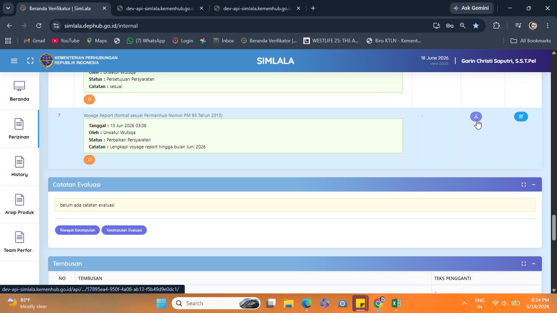
Task: Click the Riwayat Kesimpulan button
Action: click(x=77, y=230)
